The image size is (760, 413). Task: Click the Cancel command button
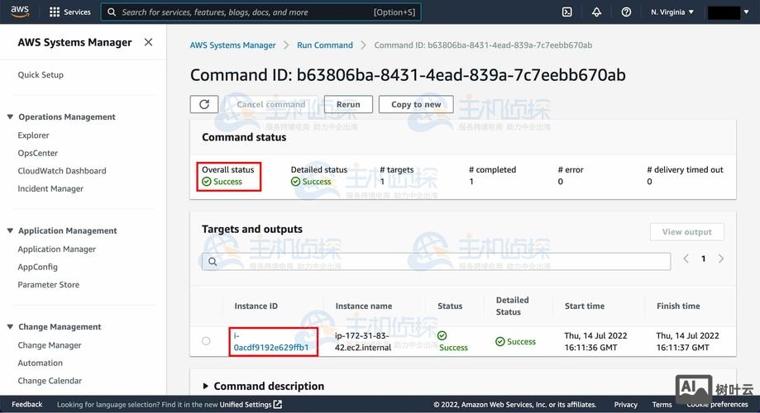(x=271, y=104)
